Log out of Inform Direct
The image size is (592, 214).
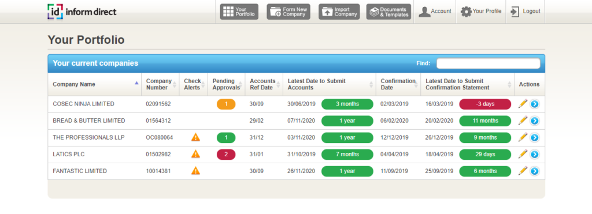(526, 12)
